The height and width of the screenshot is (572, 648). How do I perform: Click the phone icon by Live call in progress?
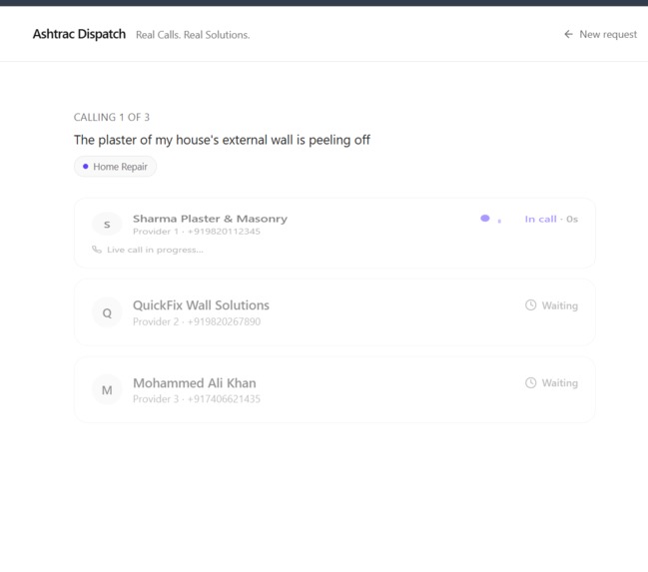click(x=97, y=250)
